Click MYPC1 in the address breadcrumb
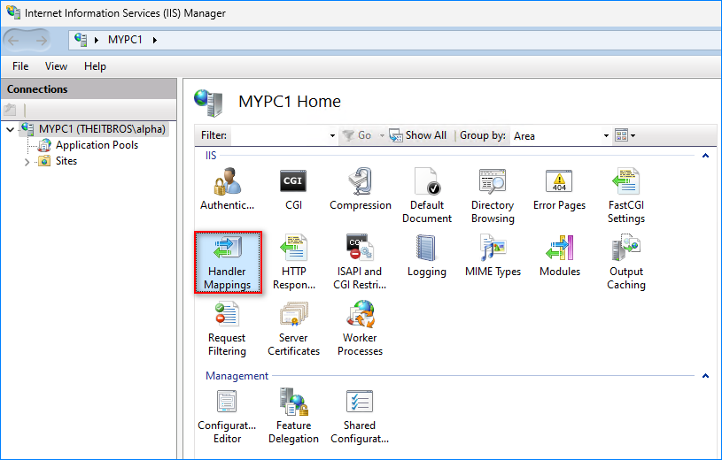722x460 pixels. (x=125, y=40)
